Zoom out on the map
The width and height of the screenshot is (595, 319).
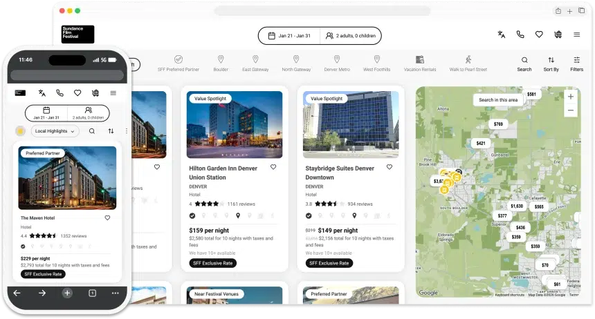[571, 110]
